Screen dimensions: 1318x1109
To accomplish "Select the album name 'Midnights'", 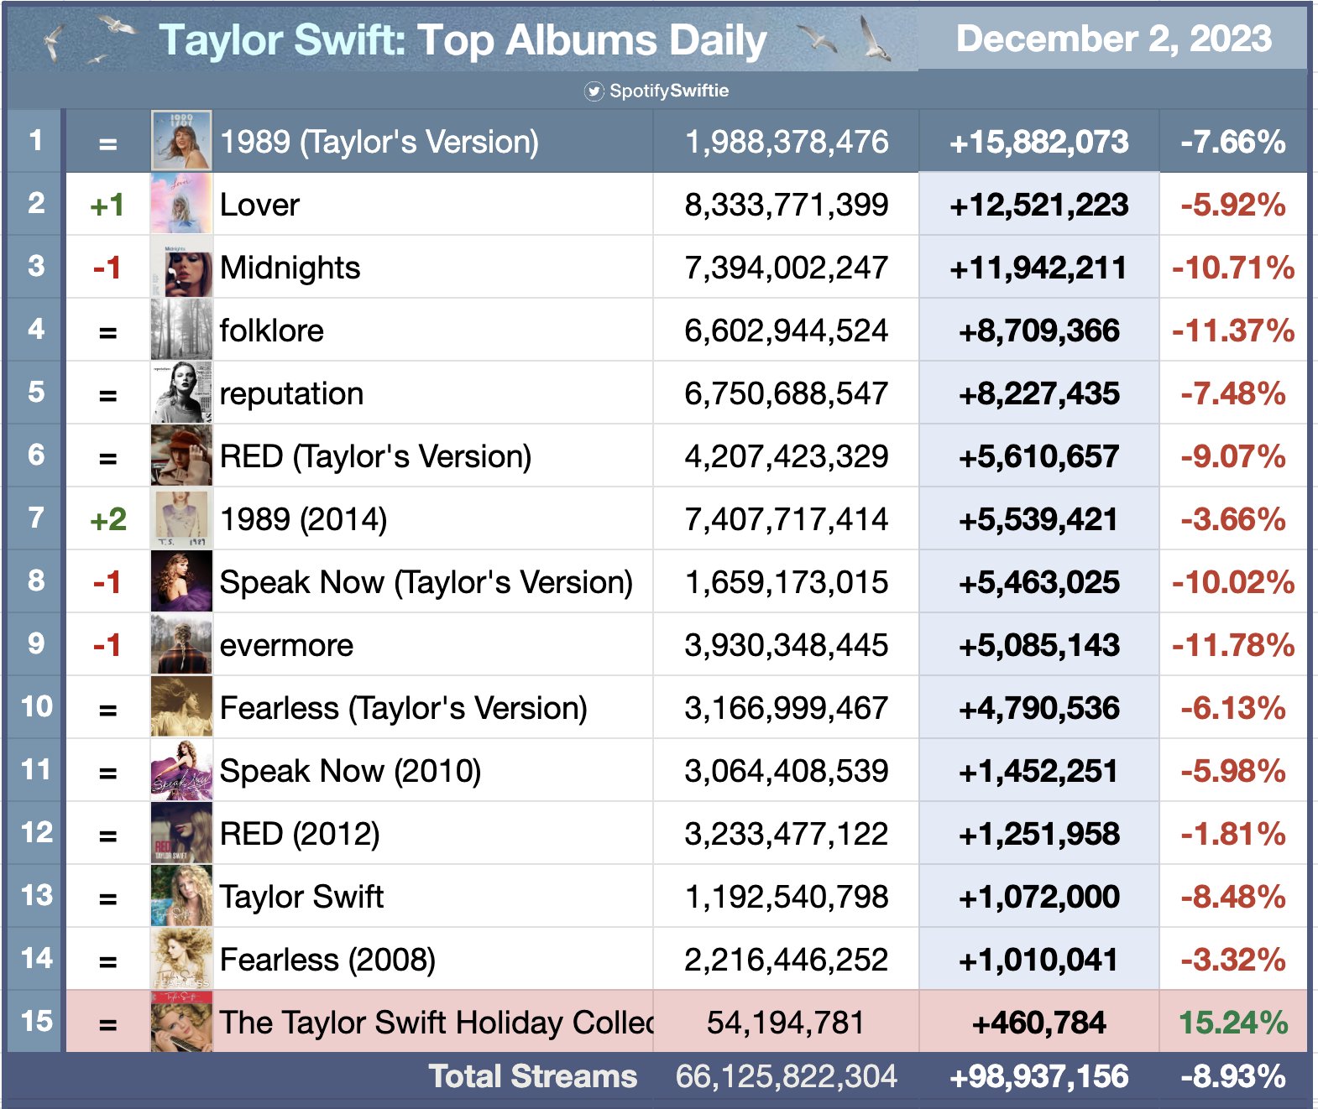I will coord(290,268).
